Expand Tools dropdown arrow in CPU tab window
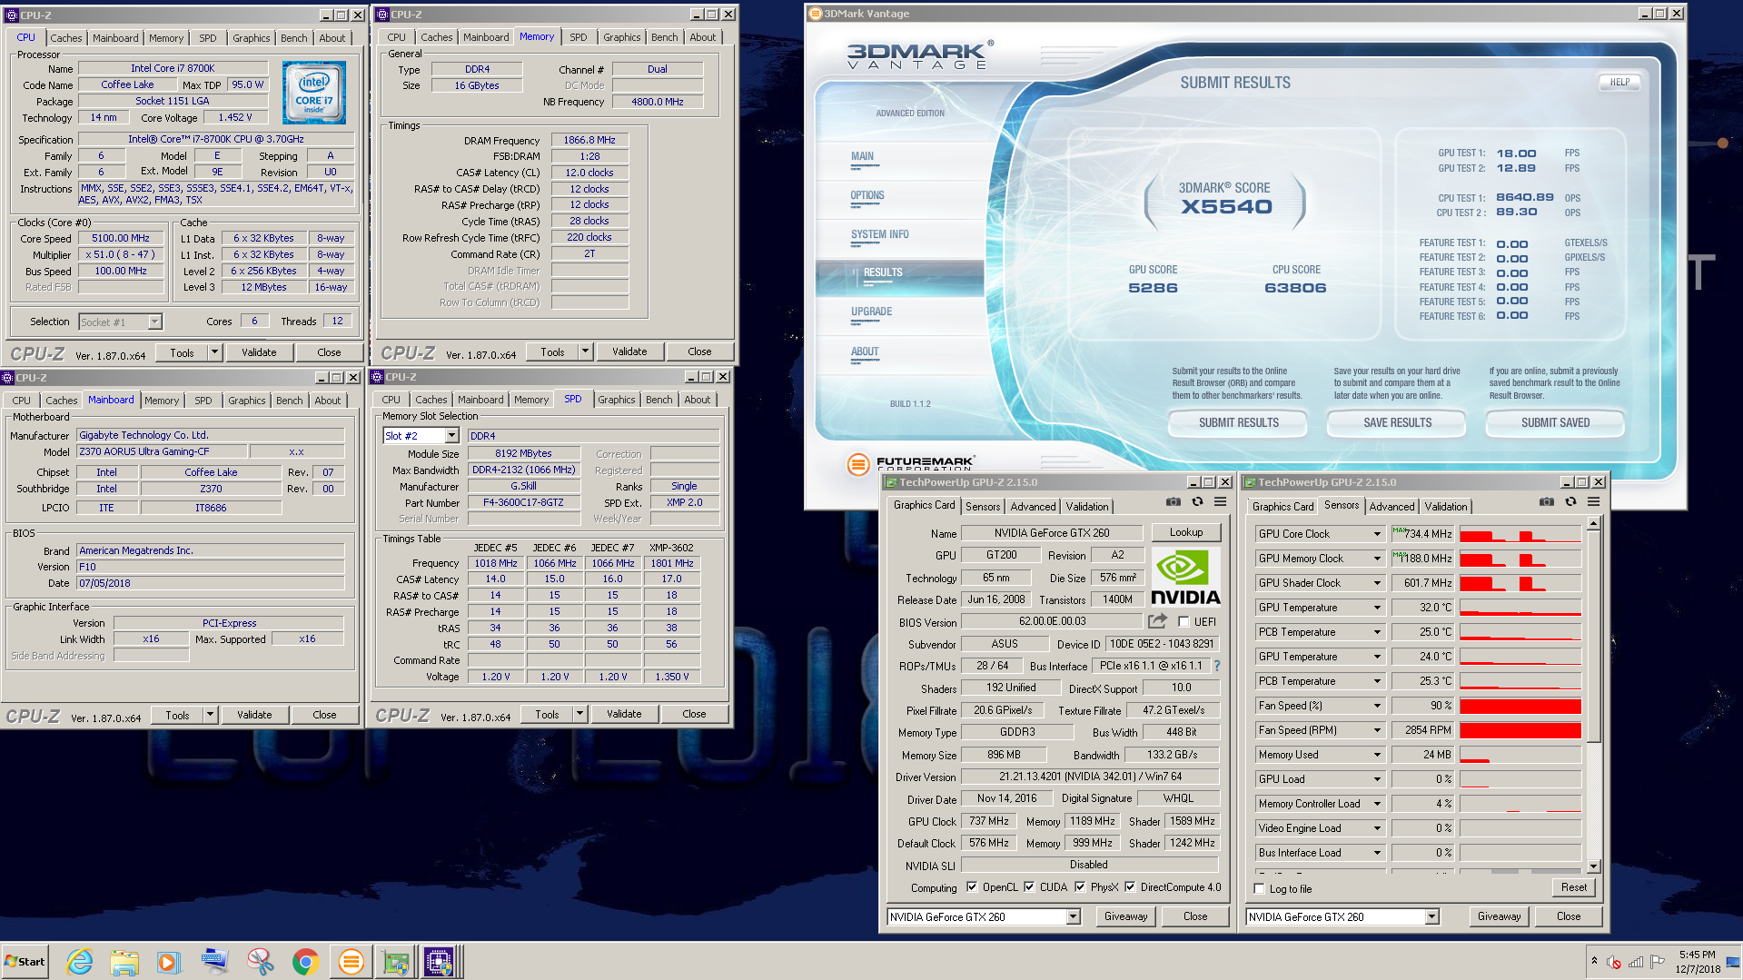Screen dimensions: 1743x980 coord(214,352)
